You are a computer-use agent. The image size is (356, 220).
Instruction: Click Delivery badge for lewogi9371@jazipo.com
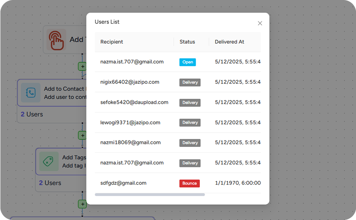coord(190,123)
